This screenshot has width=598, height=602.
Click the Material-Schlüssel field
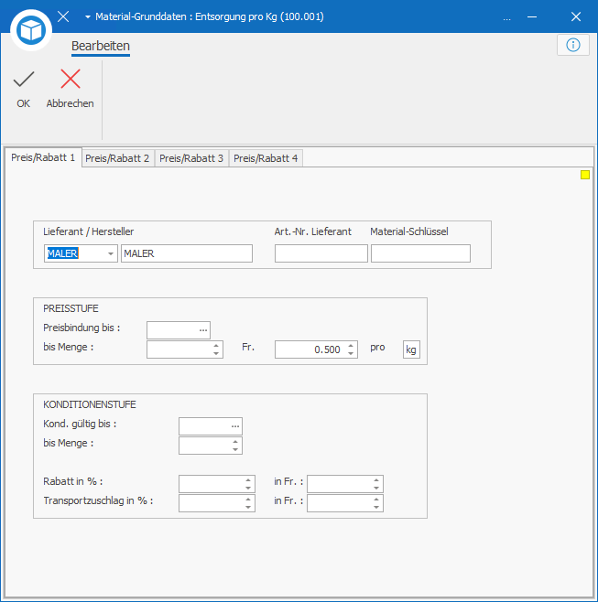point(420,253)
